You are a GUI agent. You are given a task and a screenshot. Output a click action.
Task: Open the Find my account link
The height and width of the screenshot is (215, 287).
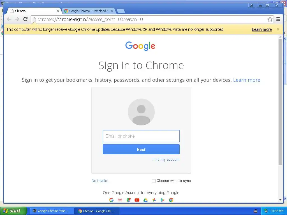pyautogui.click(x=166, y=159)
